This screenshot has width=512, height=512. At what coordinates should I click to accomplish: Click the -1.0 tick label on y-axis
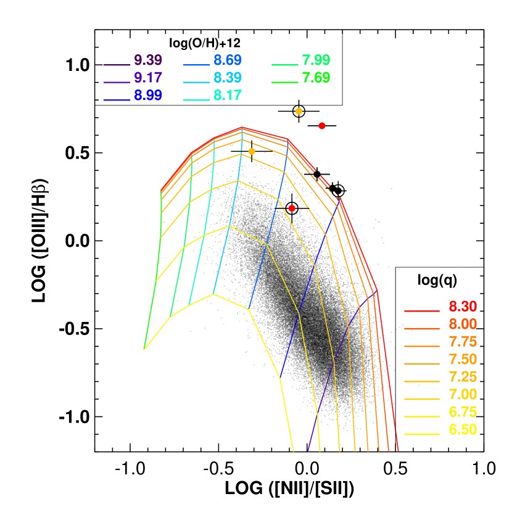coord(74,417)
